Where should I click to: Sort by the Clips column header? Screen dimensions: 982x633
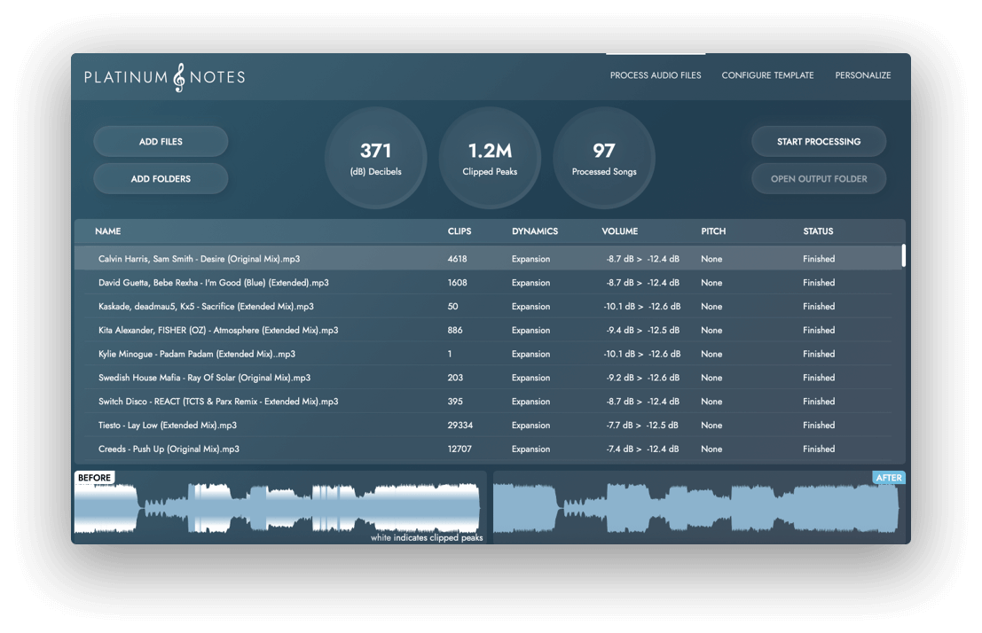tap(459, 231)
